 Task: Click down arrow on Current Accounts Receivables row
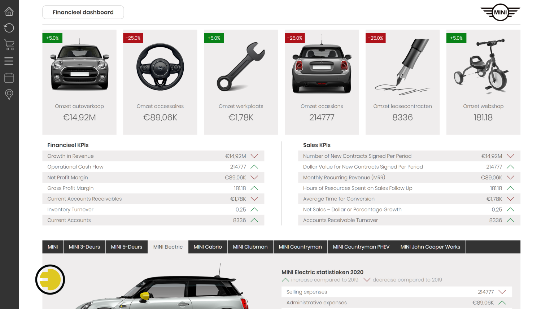coord(254,199)
